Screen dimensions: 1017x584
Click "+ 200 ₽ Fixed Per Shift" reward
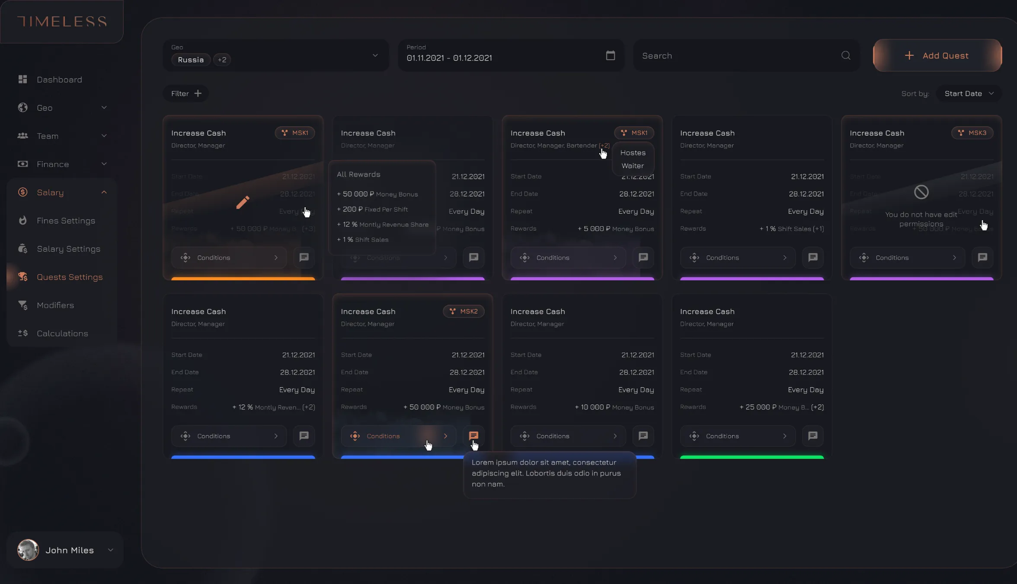tap(372, 209)
